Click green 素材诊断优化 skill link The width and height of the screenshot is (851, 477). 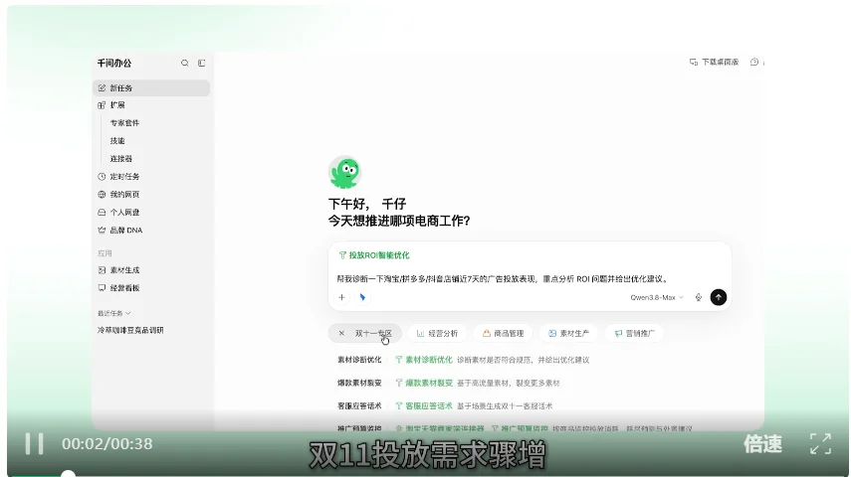(x=424, y=360)
